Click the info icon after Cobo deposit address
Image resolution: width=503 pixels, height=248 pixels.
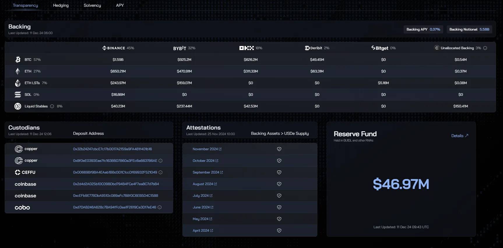pos(160,207)
